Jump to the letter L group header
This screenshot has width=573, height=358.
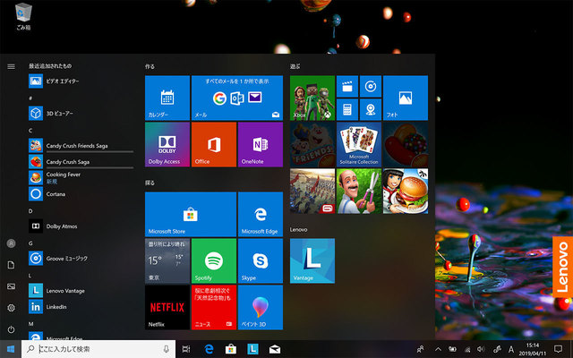click(30, 276)
